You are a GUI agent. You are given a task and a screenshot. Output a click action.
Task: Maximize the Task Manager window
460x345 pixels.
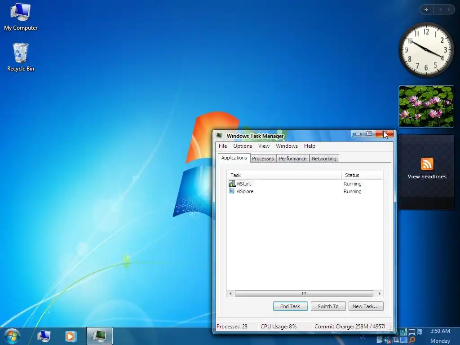[x=369, y=134]
